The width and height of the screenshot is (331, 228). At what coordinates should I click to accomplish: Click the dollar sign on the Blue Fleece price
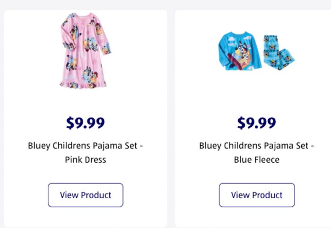pyautogui.click(x=242, y=123)
